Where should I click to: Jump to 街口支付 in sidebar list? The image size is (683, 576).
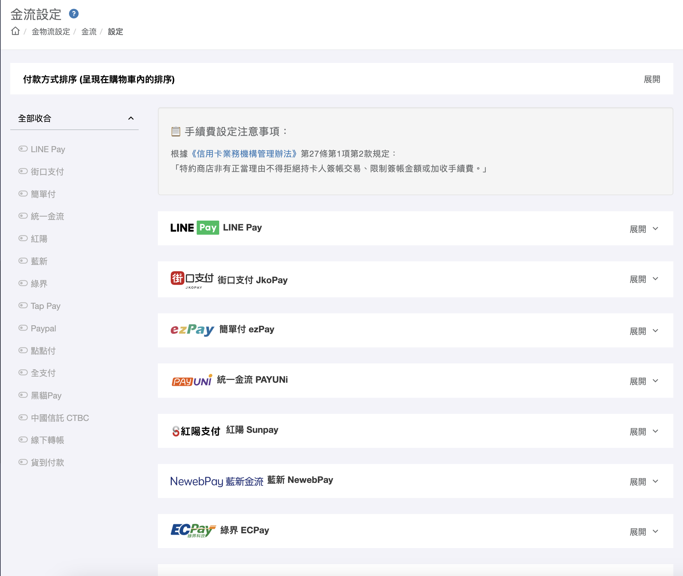click(47, 172)
